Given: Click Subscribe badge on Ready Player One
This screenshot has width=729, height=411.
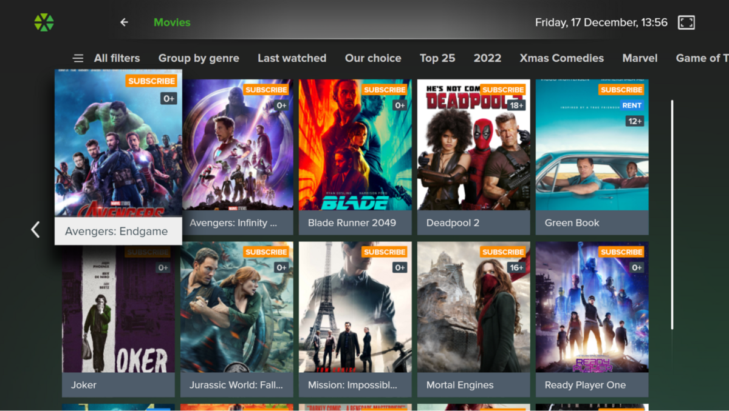Looking at the screenshot, I should click(x=621, y=252).
